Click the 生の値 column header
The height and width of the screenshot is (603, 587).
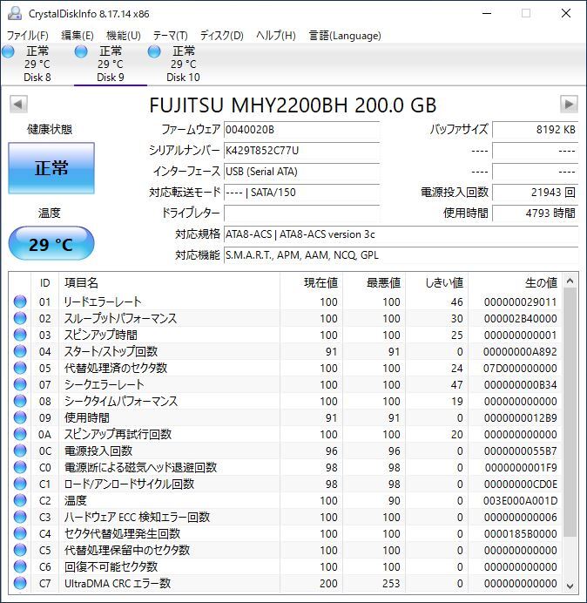(x=515, y=283)
